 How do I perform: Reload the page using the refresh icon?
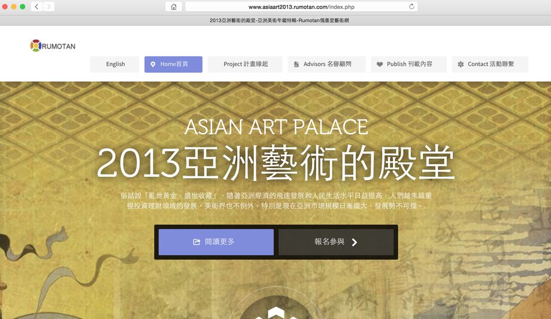tap(411, 7)
